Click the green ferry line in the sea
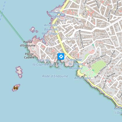Viewport: 122px width, 122px height. [x=12, y=26]
